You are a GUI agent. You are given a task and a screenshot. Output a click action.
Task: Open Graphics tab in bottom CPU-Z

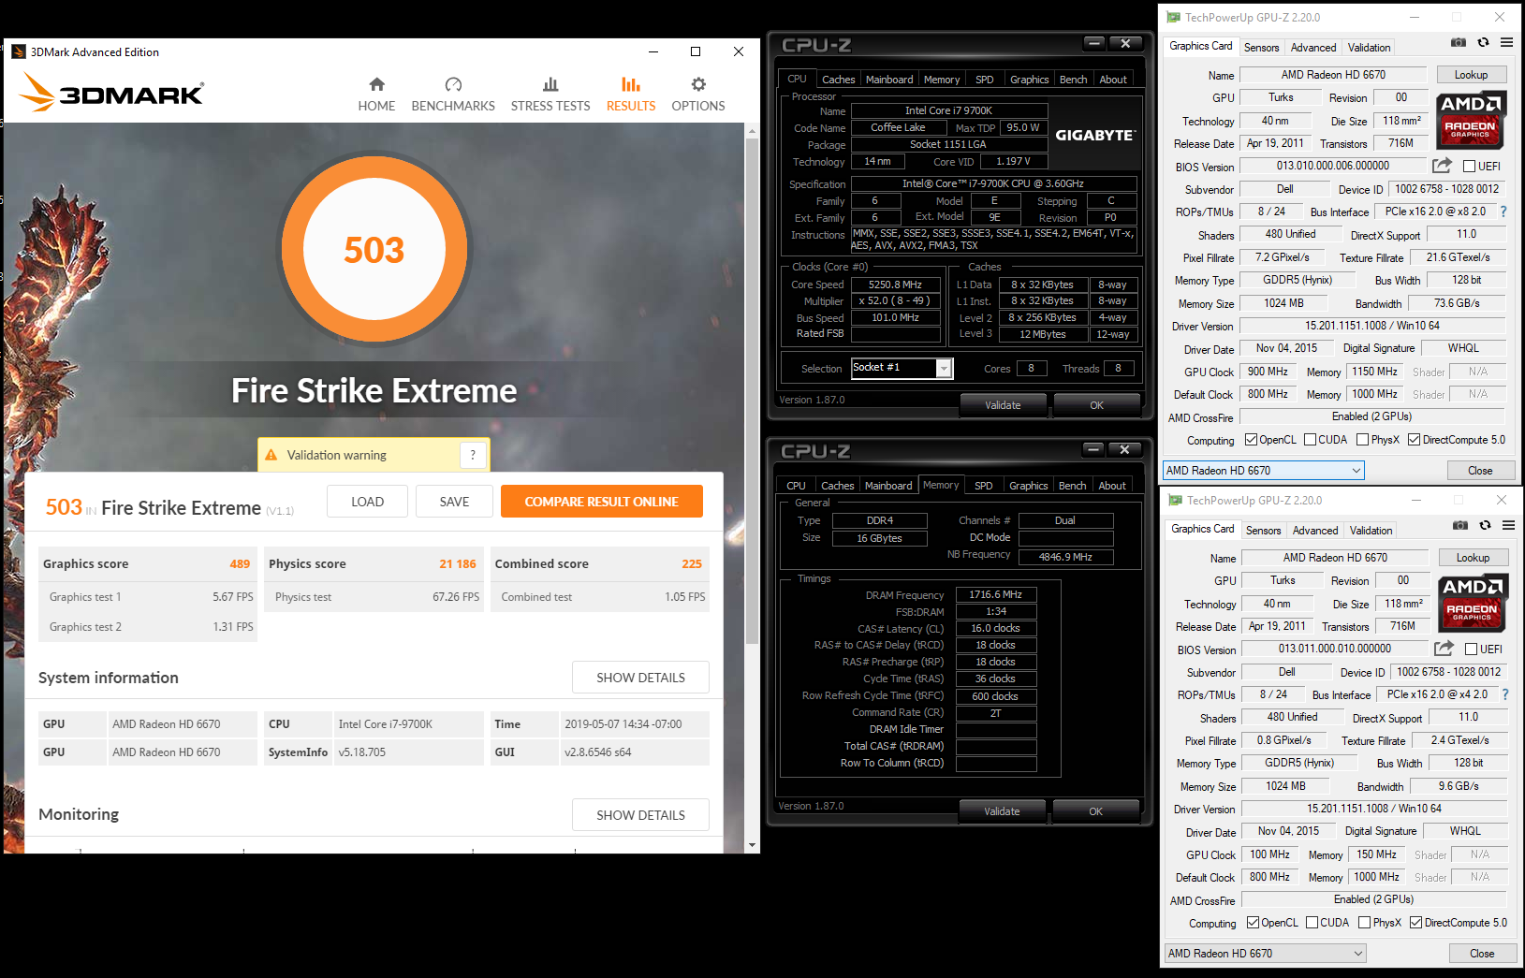tap(1028, 486)
